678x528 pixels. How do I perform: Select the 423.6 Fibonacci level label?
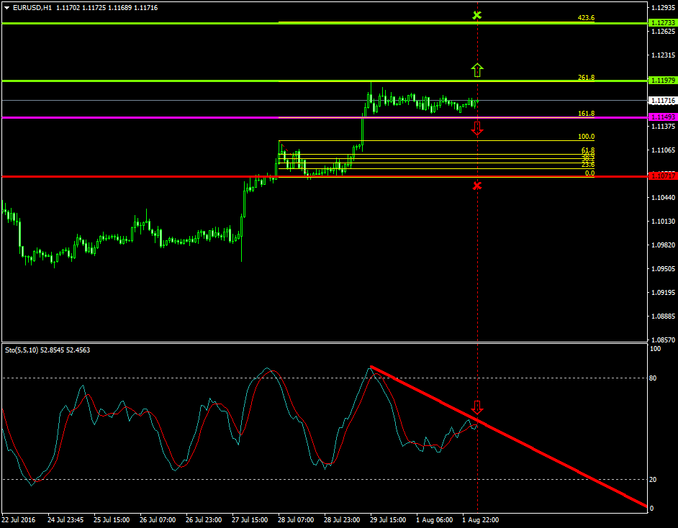(x=586, y=18)
